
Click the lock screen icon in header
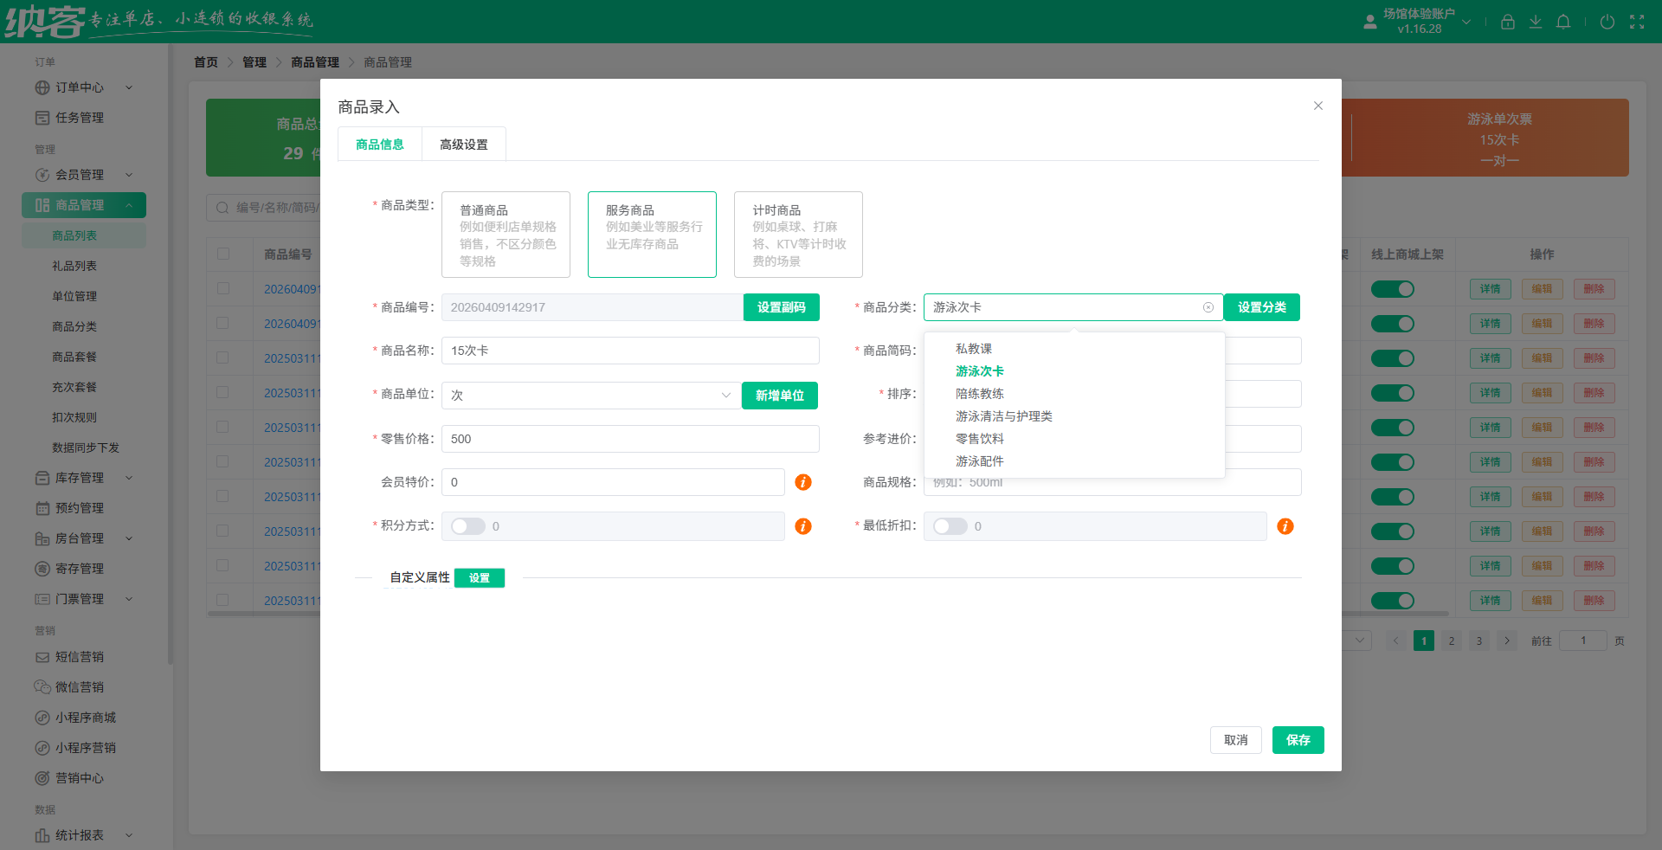1507,22
